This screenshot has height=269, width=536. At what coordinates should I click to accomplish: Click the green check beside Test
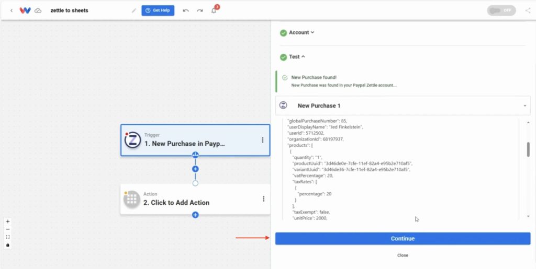click(283, 57)
